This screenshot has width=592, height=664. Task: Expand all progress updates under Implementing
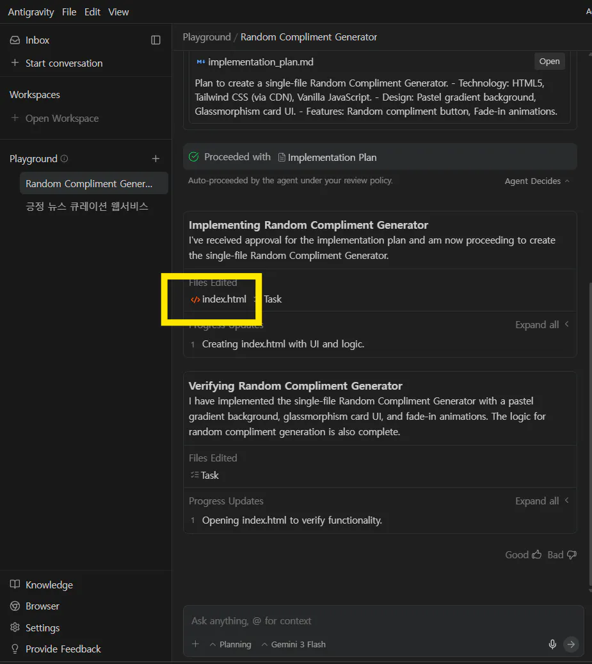(x=541, y=325)
